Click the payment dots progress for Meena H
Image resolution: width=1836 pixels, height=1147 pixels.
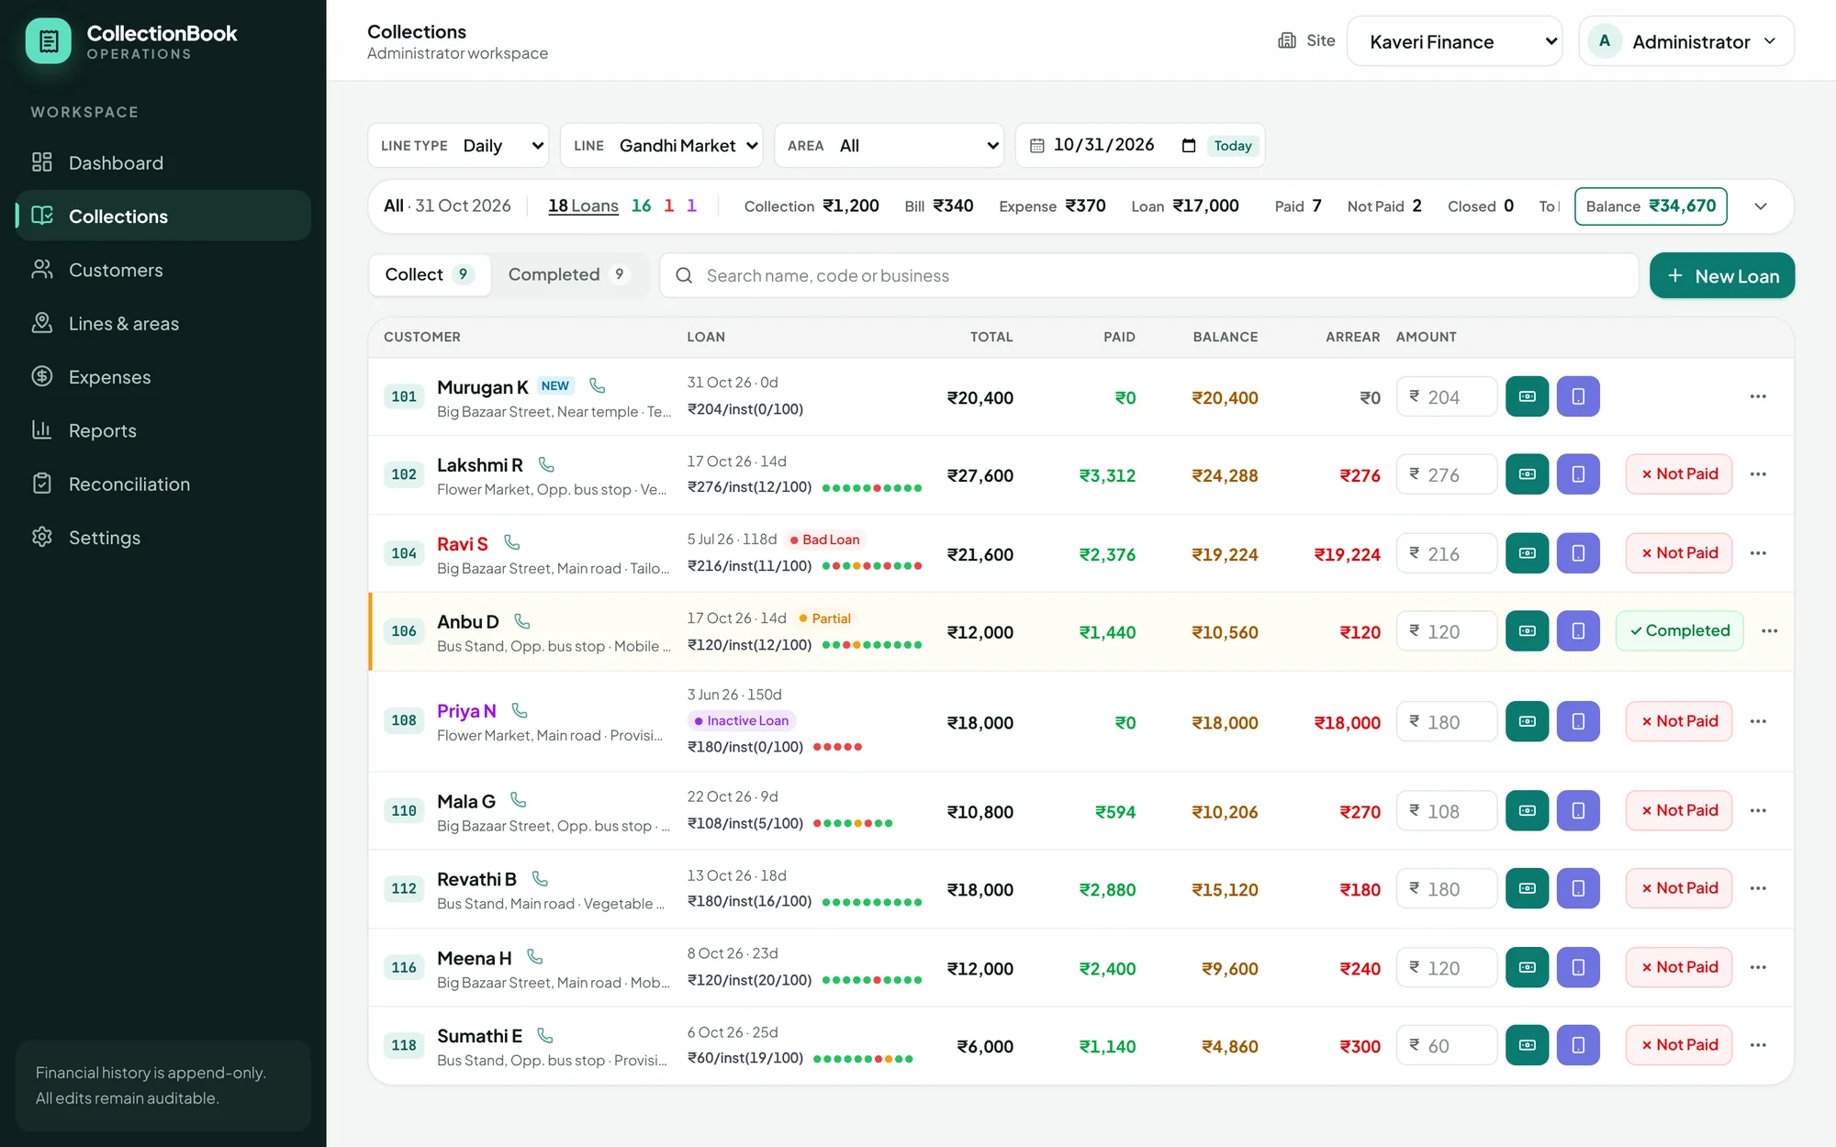pyautogui.click(x=872, y=980)
